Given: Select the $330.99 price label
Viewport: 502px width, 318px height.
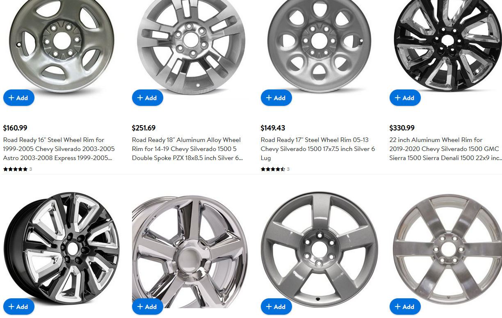Looking at the screenshot, I should [401, 128].
